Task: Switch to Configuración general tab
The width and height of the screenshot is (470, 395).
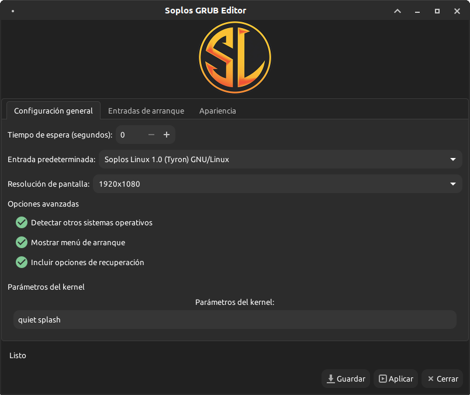Action: (53, 111)
